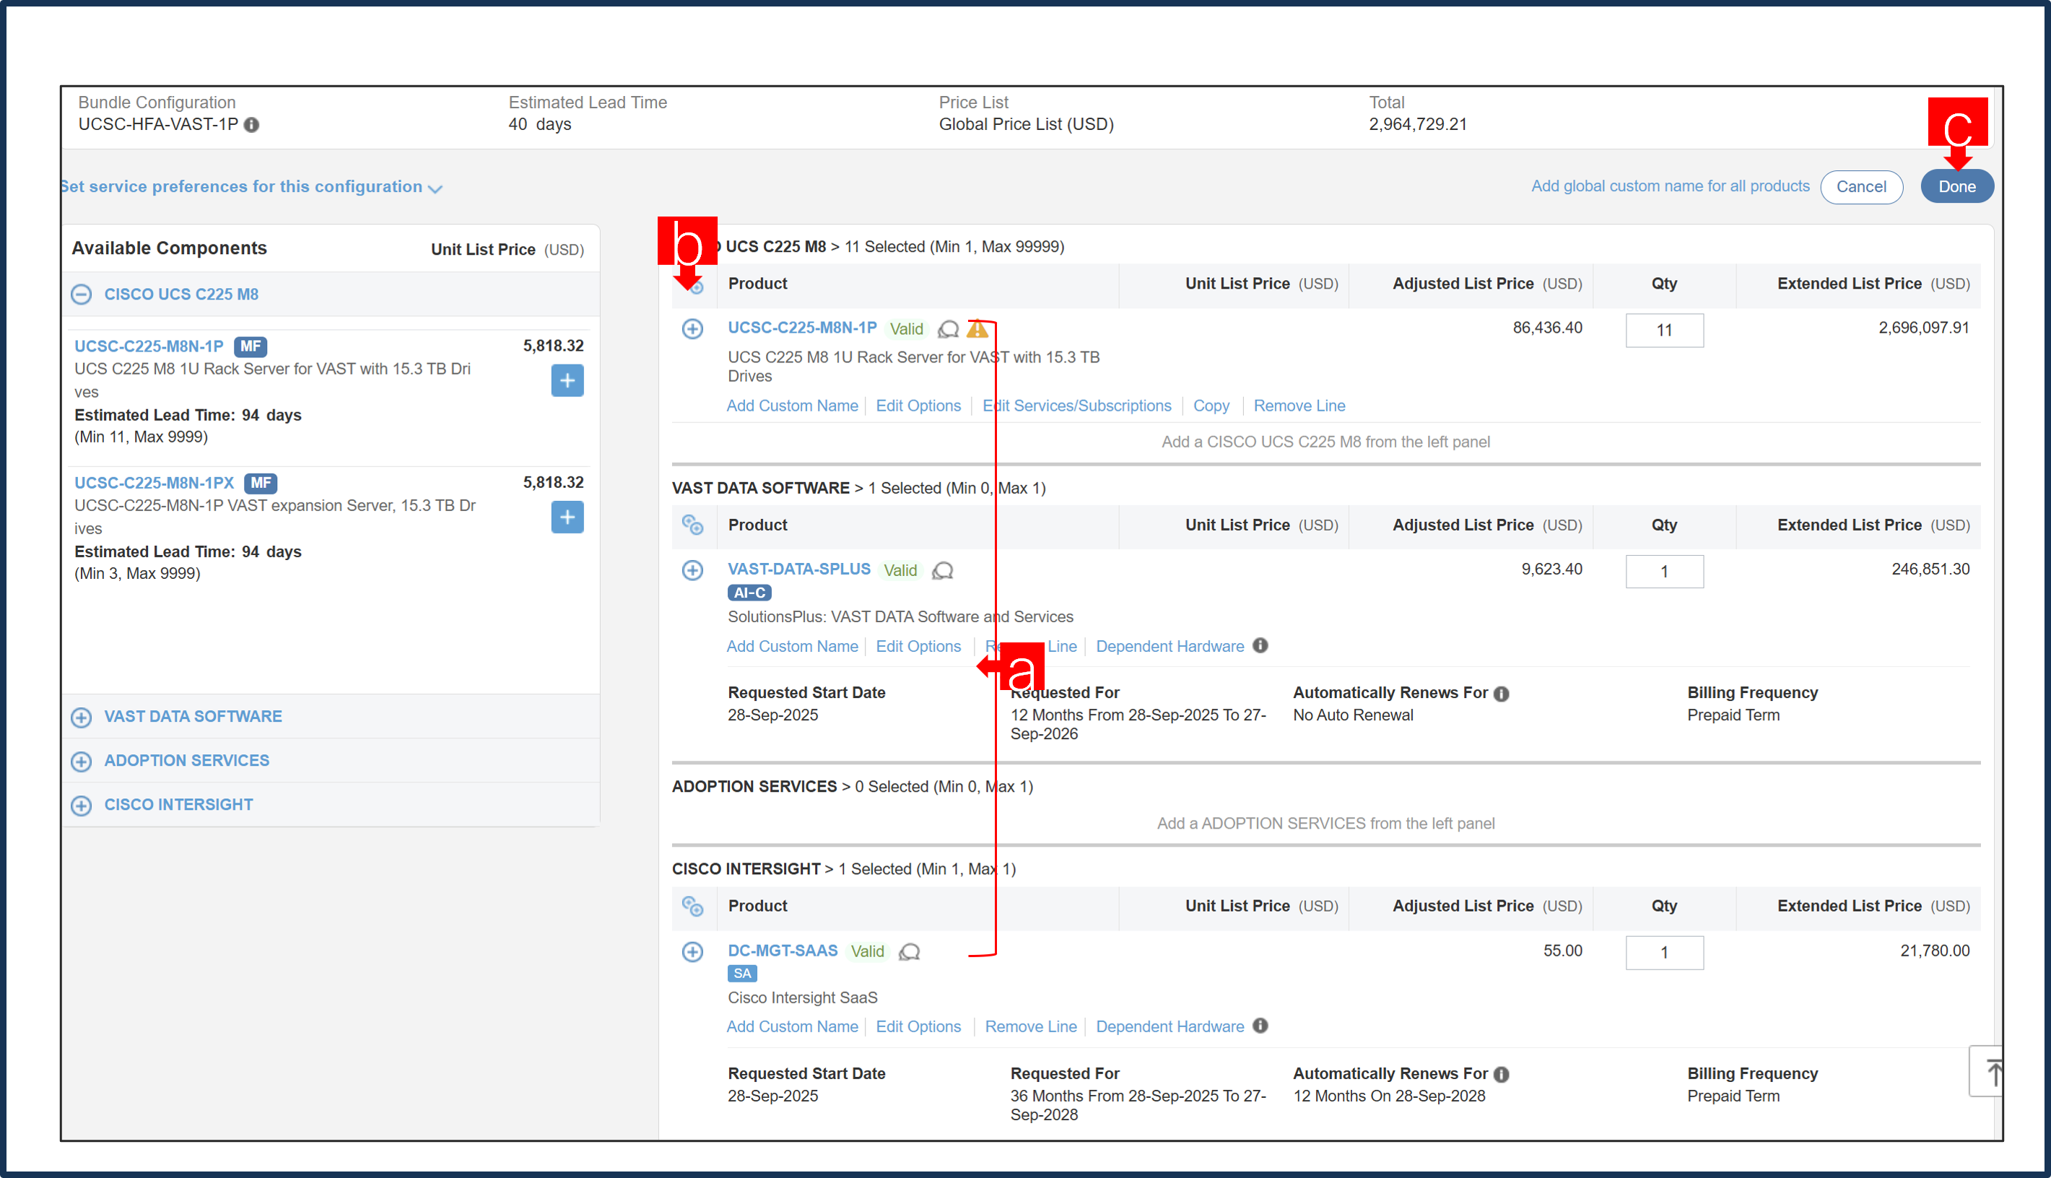The width and height of the screenshot is (2051, 1178).
Task: Click the Qty field for UCSC-C225-M8N-1P
Action: point(1664,329)
